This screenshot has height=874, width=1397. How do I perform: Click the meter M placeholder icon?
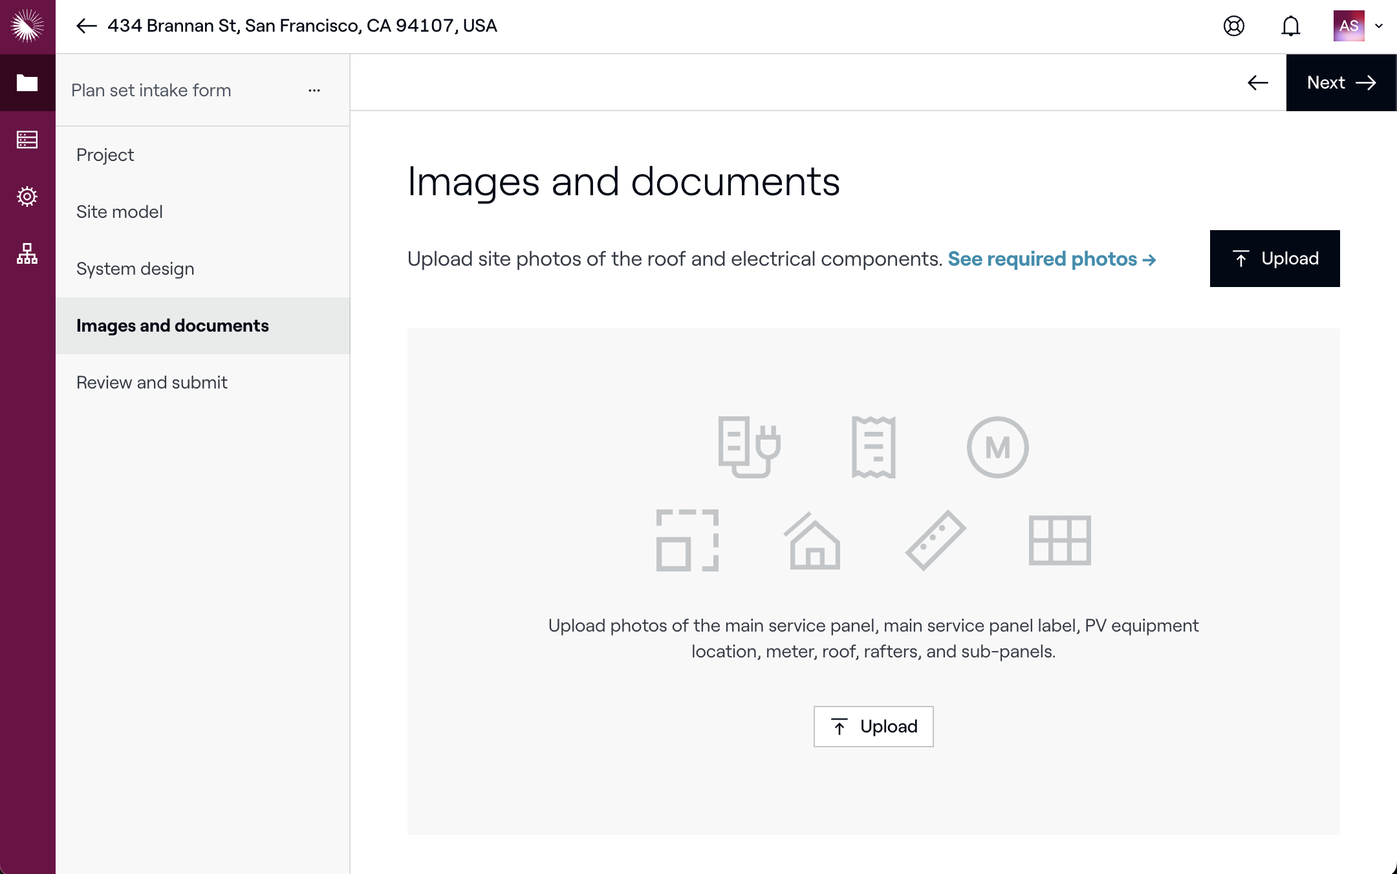click(x=997, y=447)
